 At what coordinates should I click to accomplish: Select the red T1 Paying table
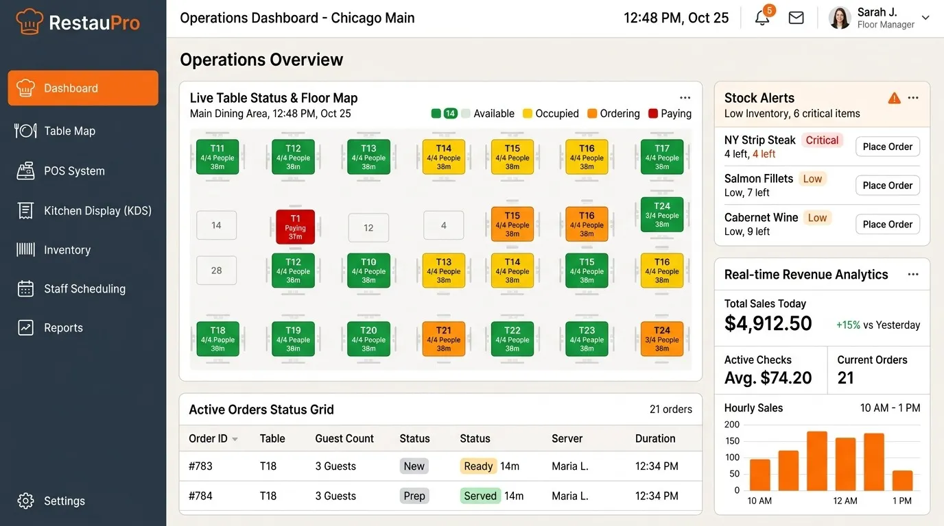[x=295, y=227]
